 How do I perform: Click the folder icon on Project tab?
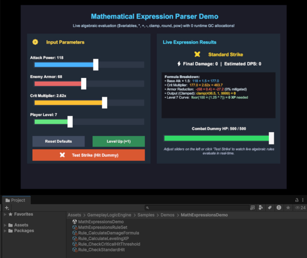pyautogui.click(x=8, y=200)
